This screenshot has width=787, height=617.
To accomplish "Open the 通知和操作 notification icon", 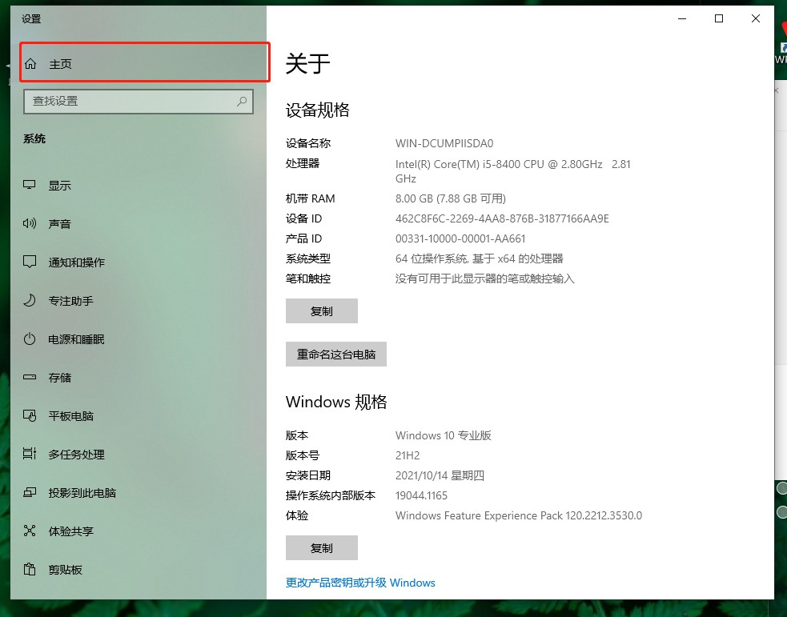I will [x=30, y=262].
